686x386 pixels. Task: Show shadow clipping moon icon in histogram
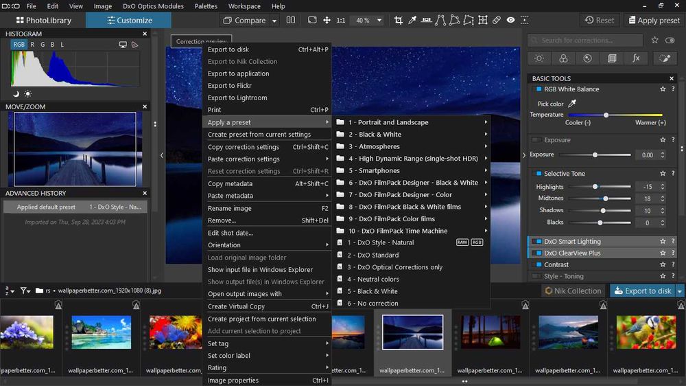(x=16, y=93)
